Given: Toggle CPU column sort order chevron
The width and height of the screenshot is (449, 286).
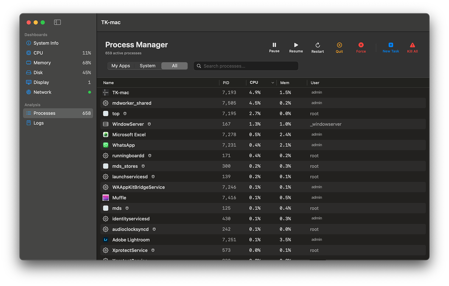Looking at the screenshot, I should [273, 83].
